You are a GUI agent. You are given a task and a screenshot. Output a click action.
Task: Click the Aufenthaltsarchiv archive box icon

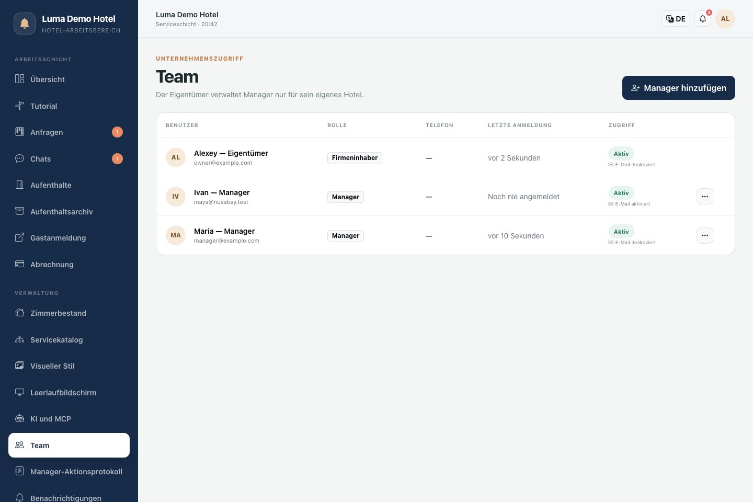coord(19,211)
